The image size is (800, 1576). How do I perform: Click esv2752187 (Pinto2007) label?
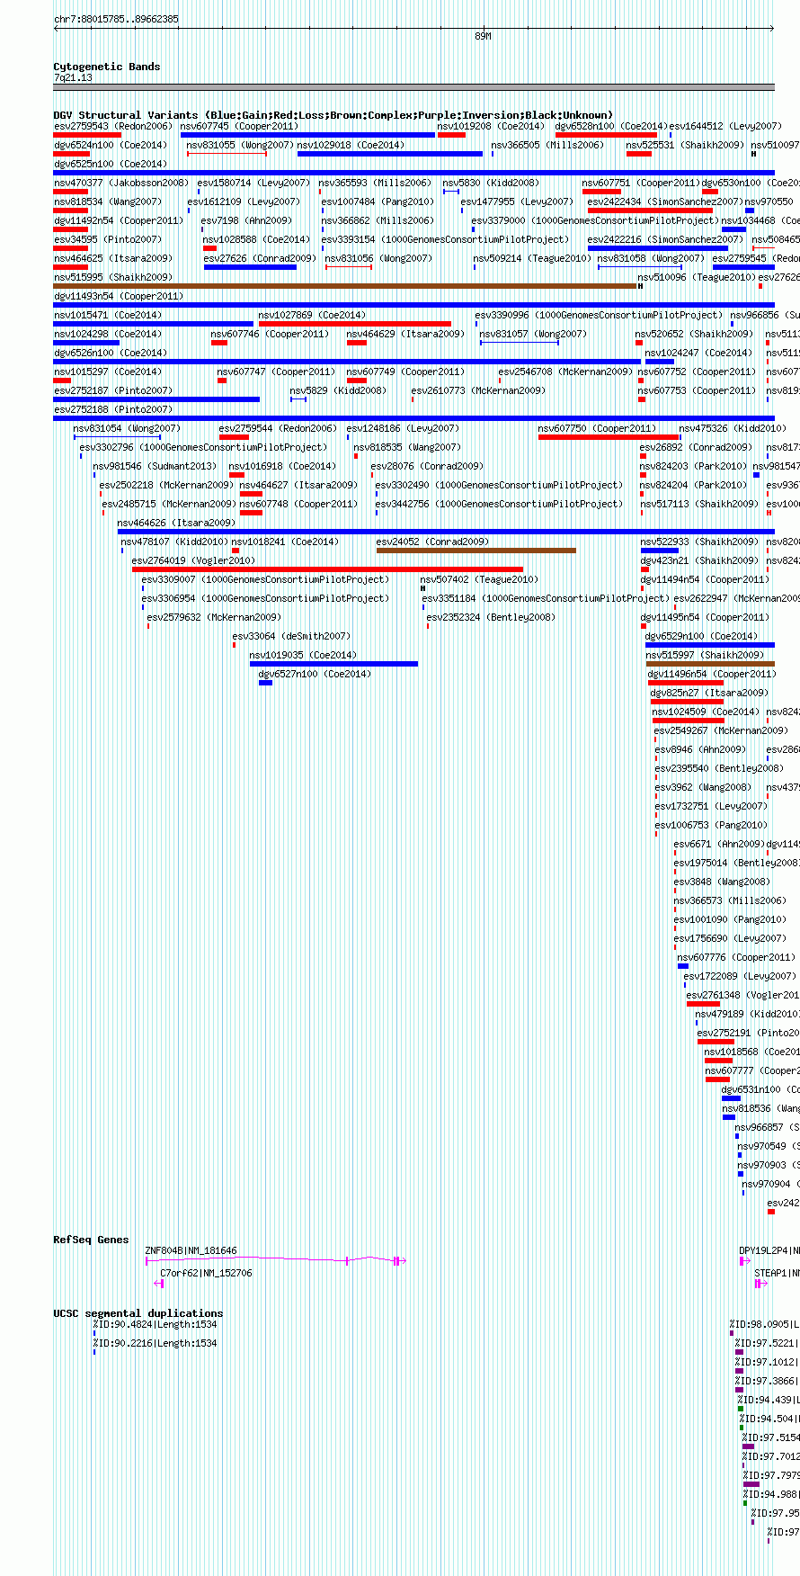click(x=113, y=391)
